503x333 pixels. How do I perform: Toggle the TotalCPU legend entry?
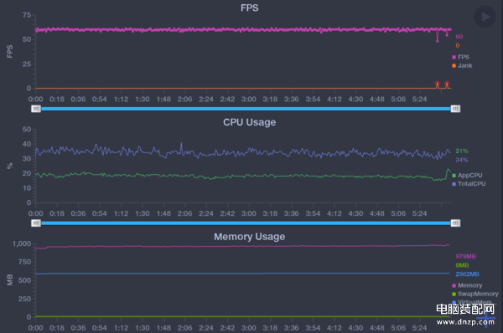point(469,184)
